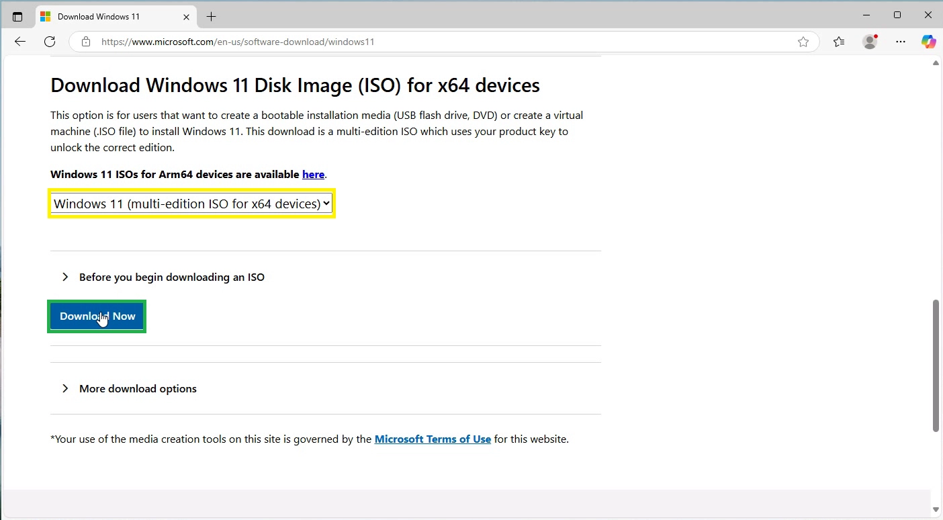Reload the page with the refresh icon
This screenshot has height=520, width=943.
click(50, 42)
